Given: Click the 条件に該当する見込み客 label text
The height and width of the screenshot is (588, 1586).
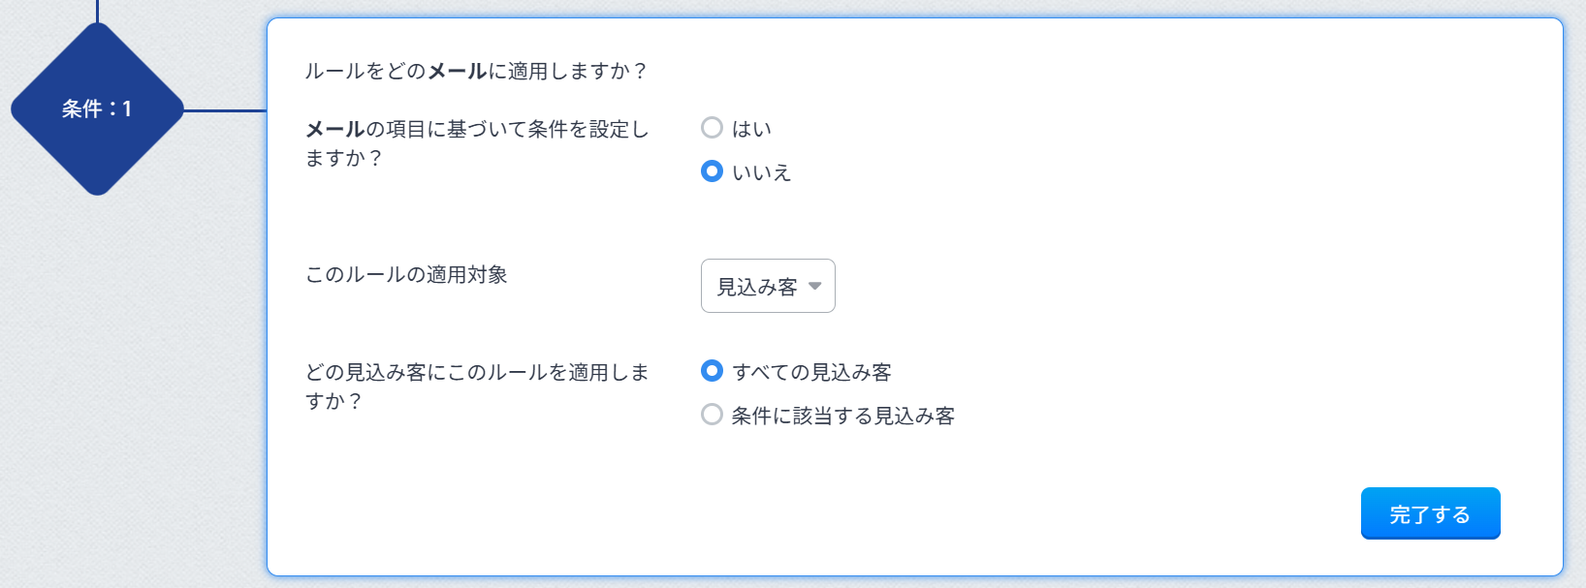Looking at the screenshot, I should (842, 416).
